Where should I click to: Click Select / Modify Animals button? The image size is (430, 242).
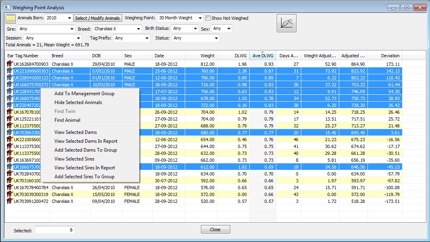pyautogui.click(x=97, y=18)
